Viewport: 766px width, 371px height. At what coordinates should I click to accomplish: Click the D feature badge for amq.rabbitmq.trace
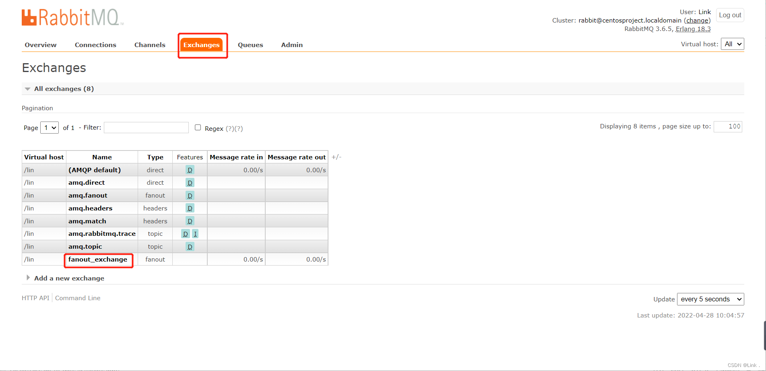pyautogui.click(x=185, y=234)
